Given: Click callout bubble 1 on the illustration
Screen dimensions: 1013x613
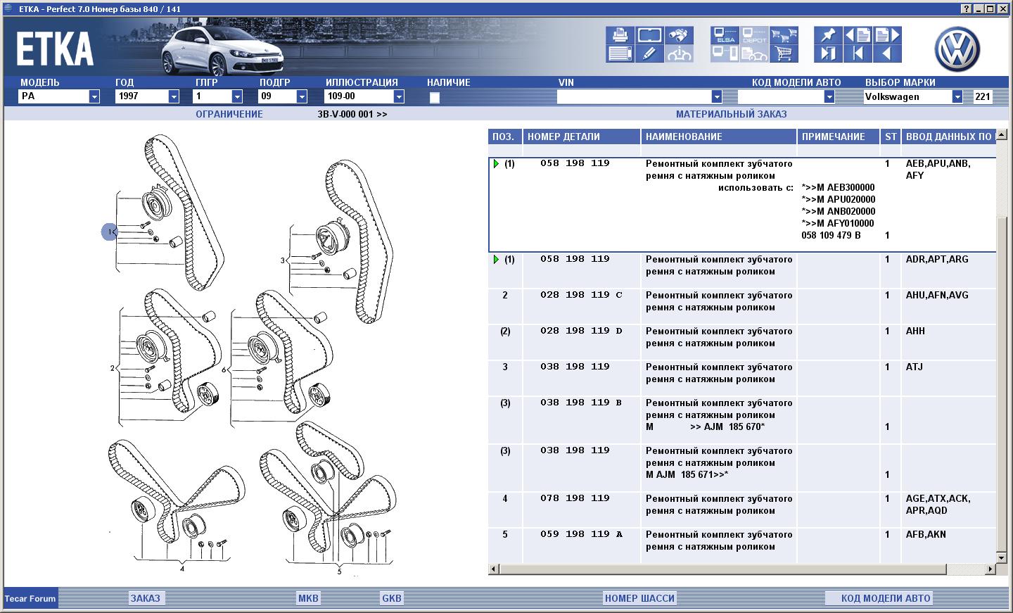Looking at the screenshot, I should click(x=110, y=232).
